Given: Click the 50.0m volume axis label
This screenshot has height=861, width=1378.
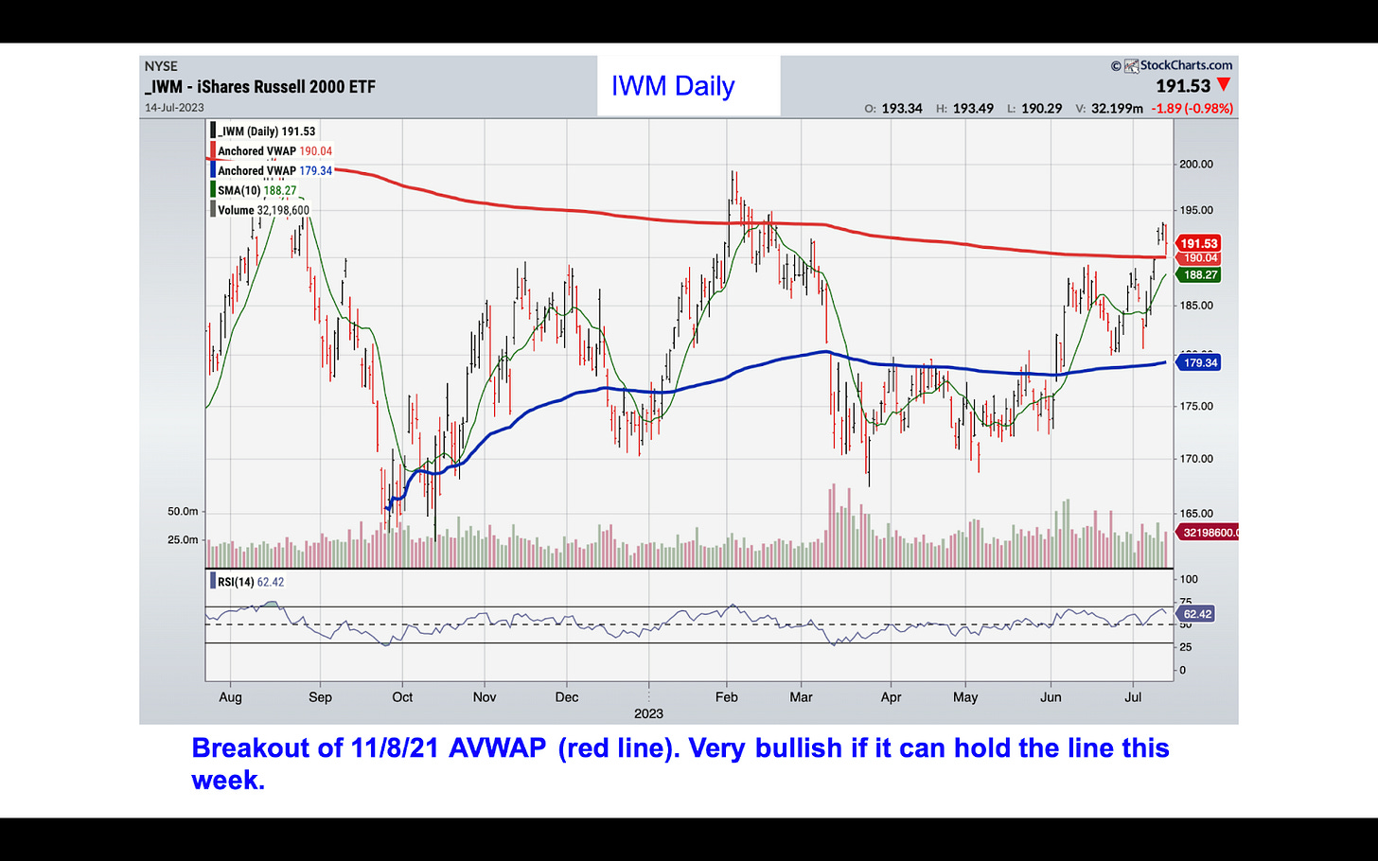Looking at the screenshot, I should pos(183,512).
